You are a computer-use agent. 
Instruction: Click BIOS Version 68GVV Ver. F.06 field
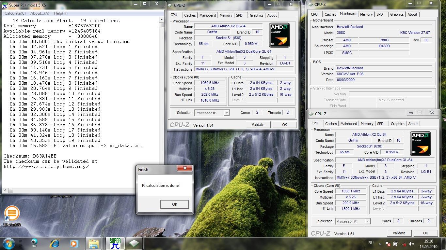tap(384, 74)
